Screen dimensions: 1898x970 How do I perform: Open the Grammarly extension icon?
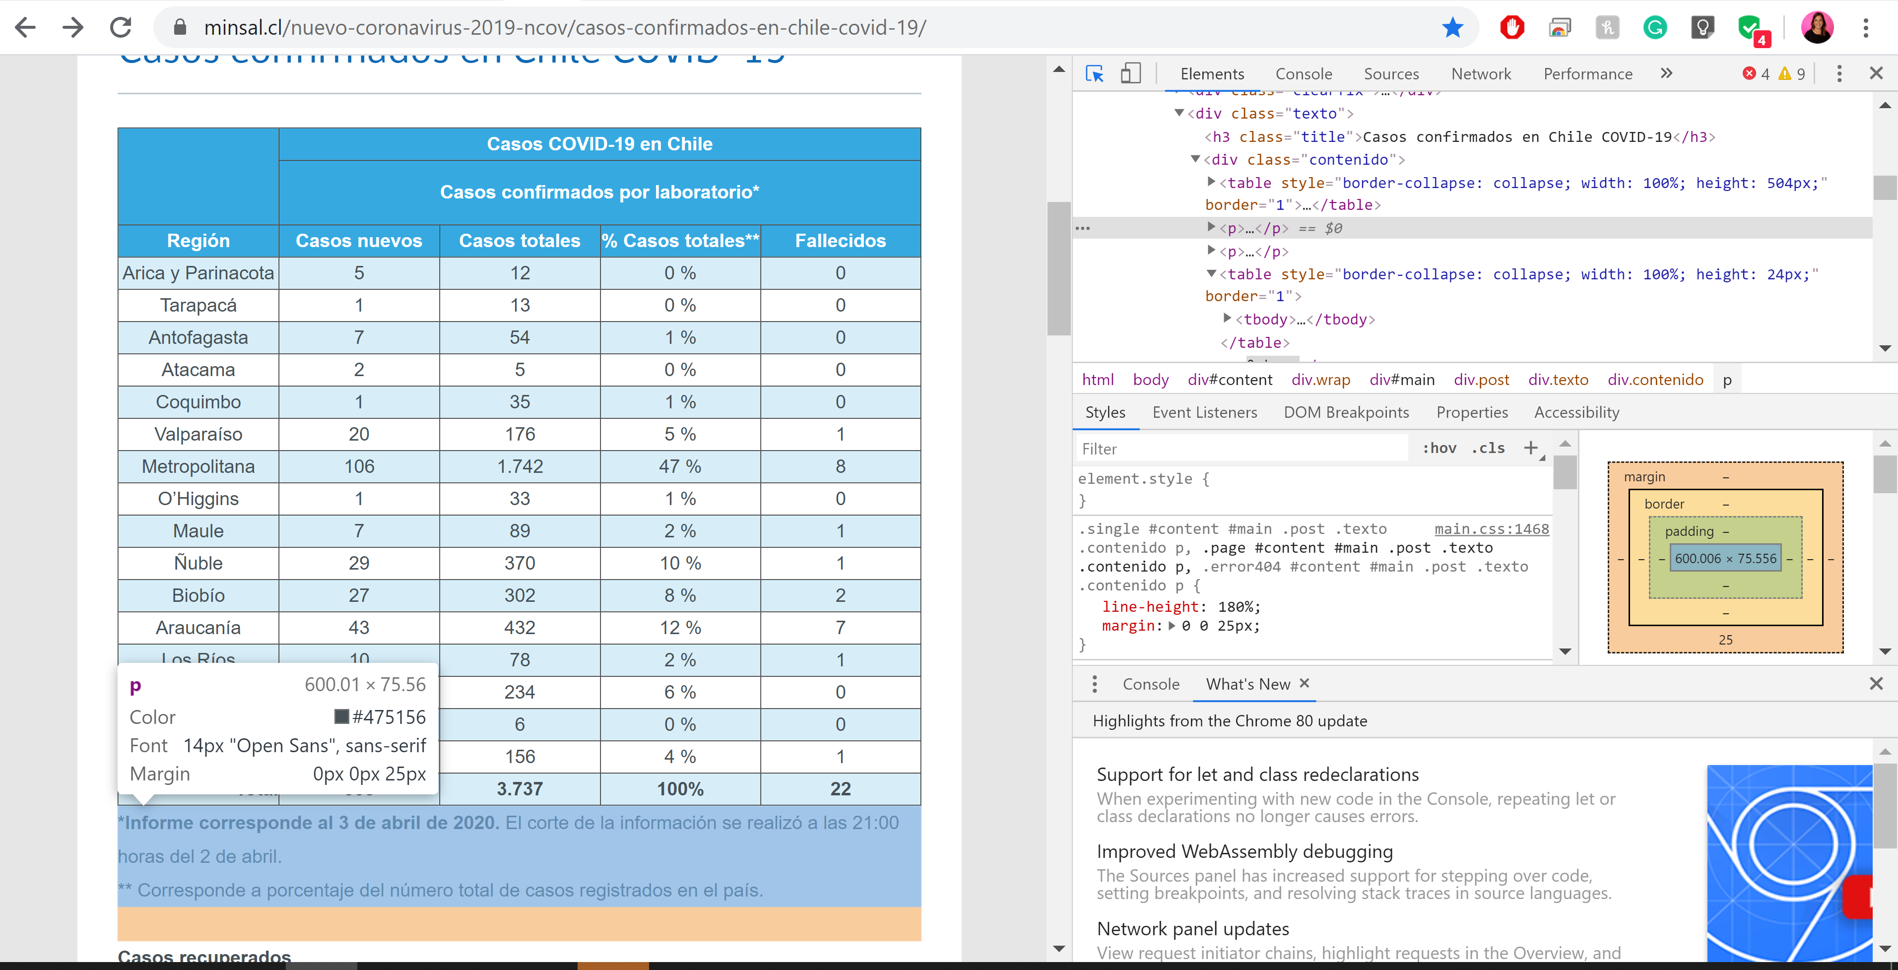point(1655,28)
